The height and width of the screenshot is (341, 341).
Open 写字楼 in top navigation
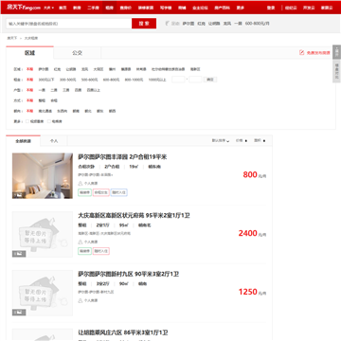166,8
